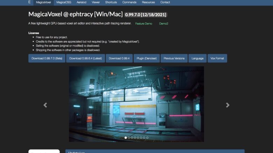Click 'Credits to the software are appreciated' line
273x153 pixels.
[87, 41]
